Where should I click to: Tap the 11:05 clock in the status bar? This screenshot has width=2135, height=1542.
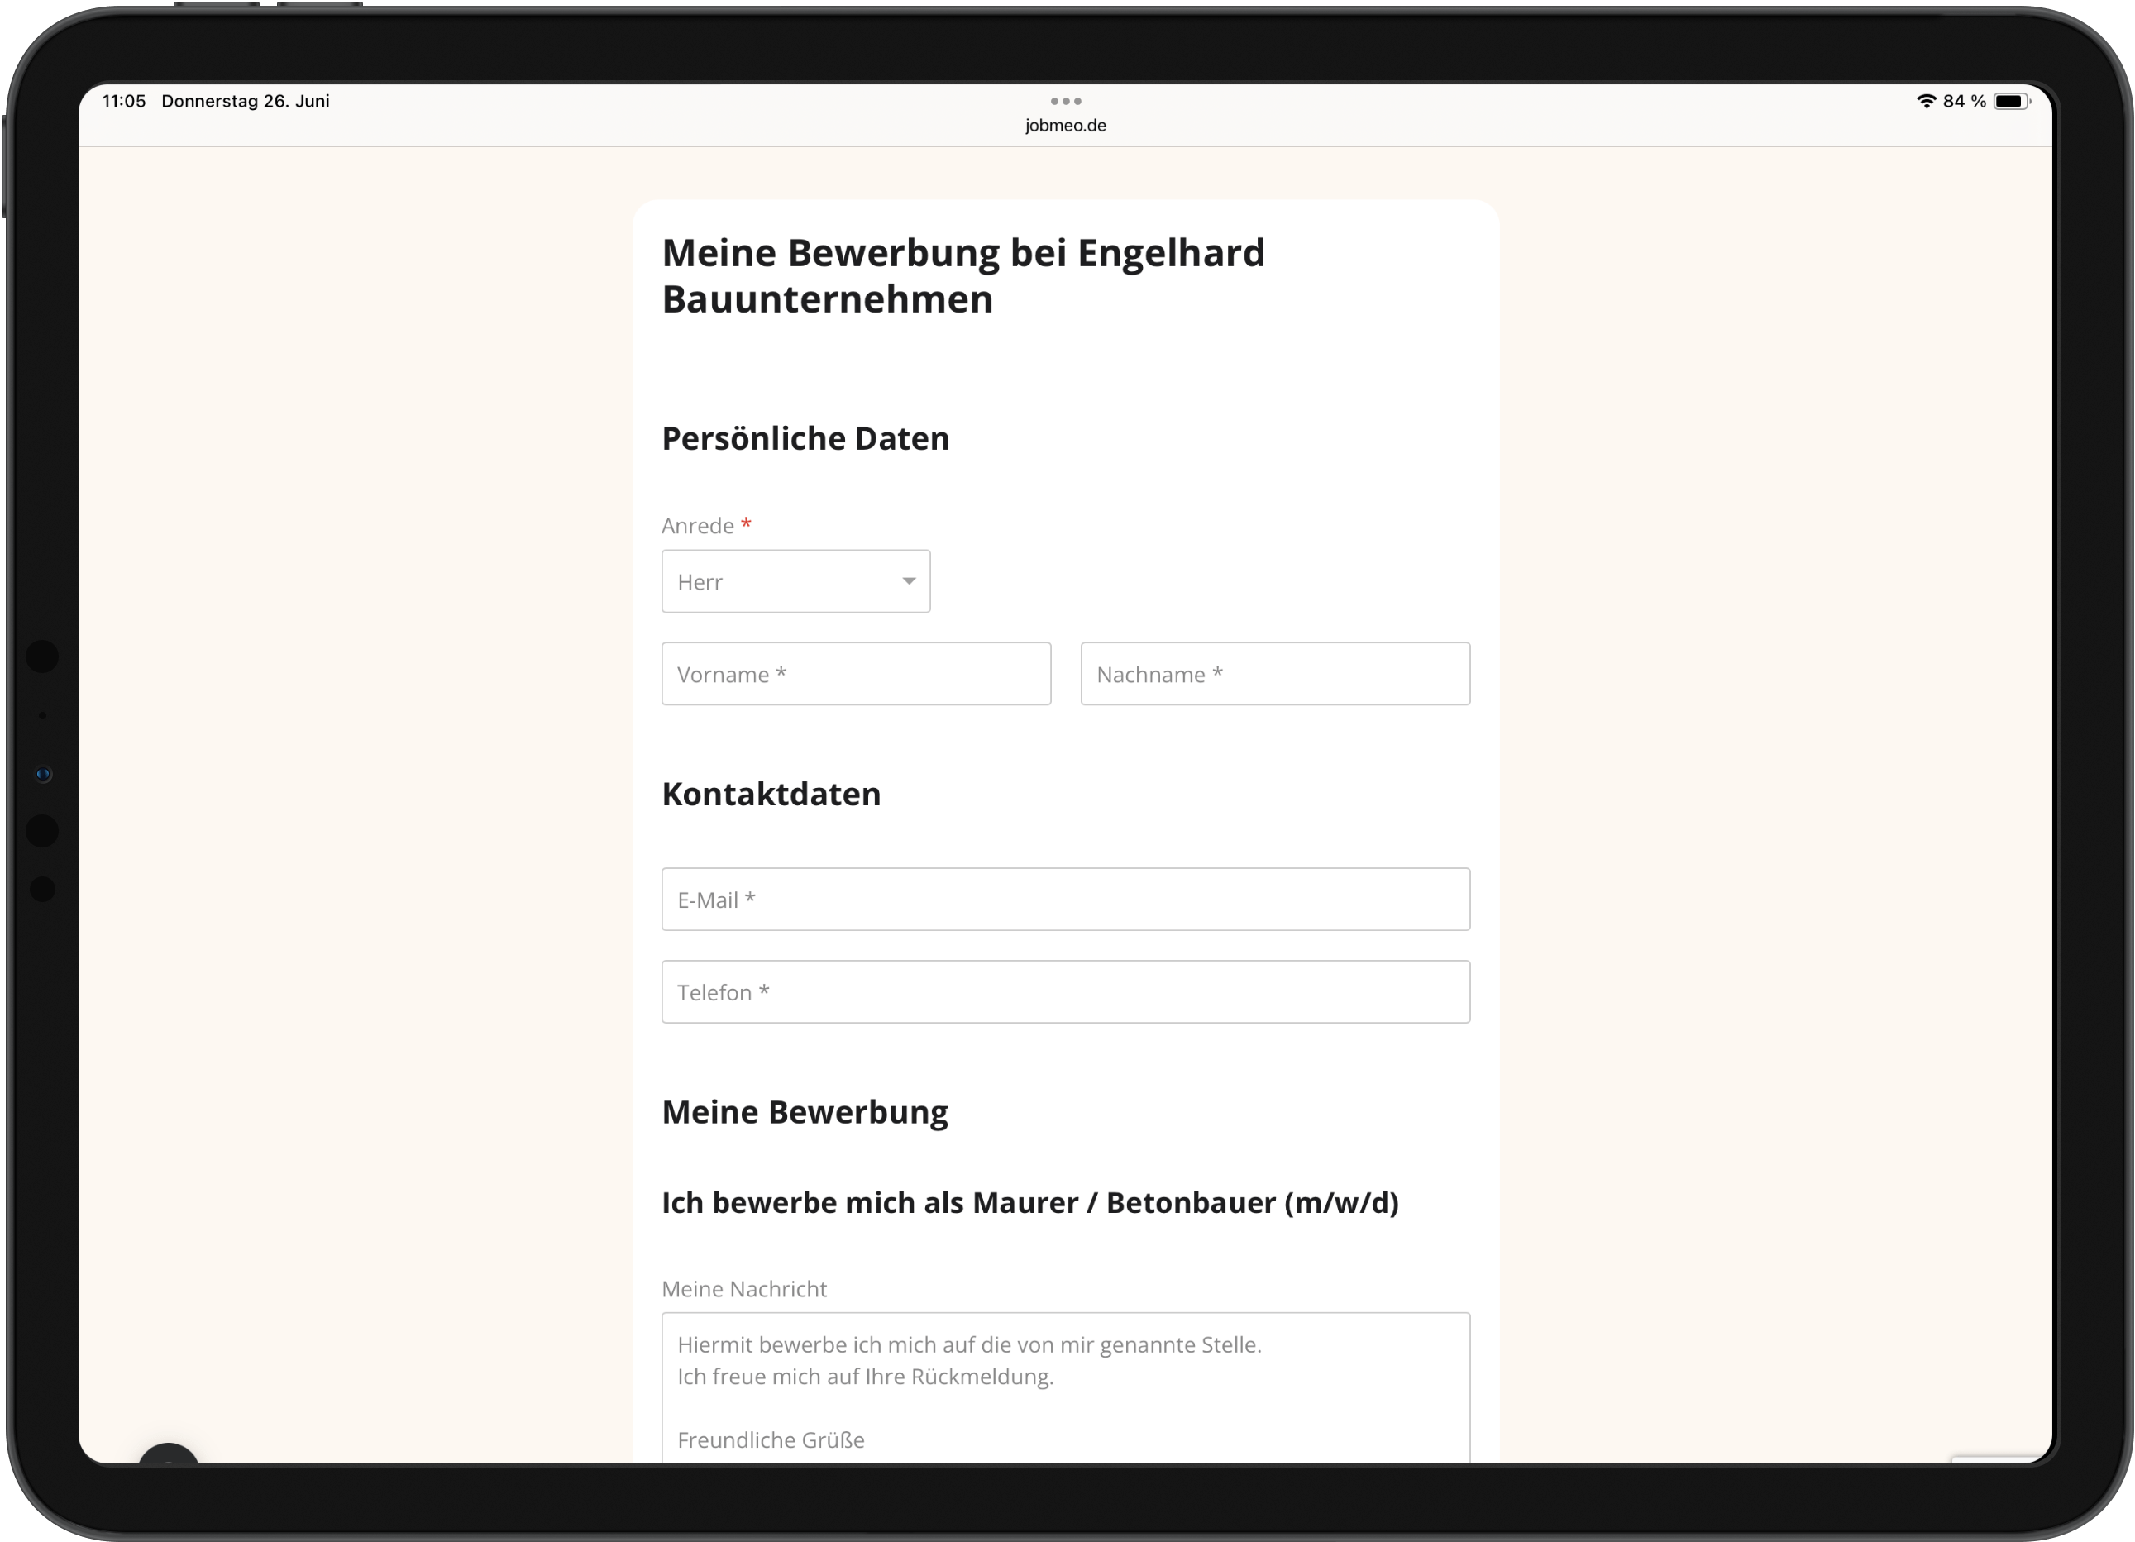124,101
